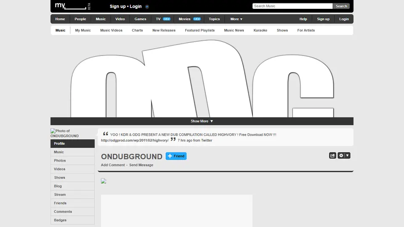
Task: Expand the Show More bar
Action: (x=202, y=121)
